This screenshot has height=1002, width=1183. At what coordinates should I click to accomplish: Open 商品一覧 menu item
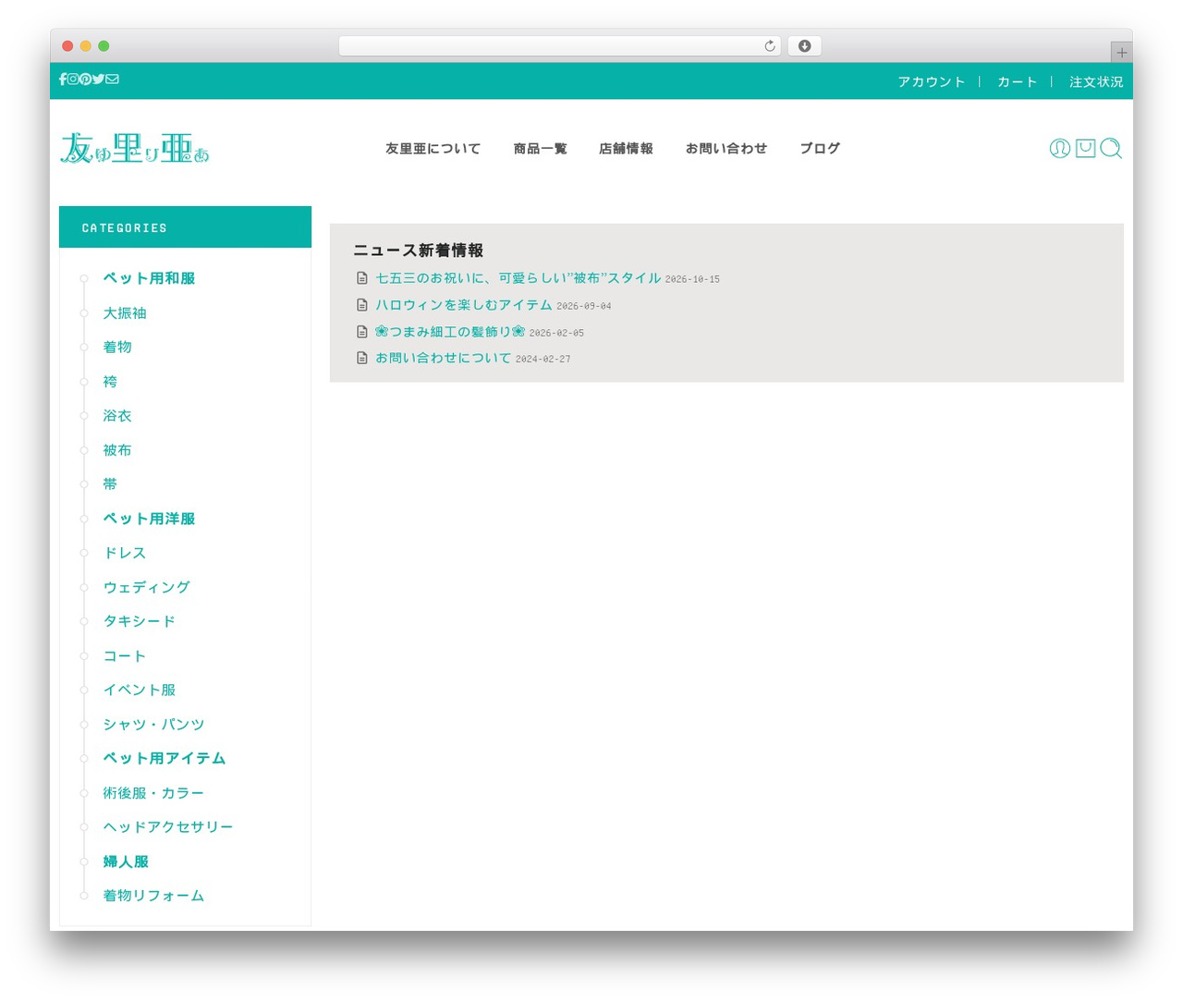541,149
